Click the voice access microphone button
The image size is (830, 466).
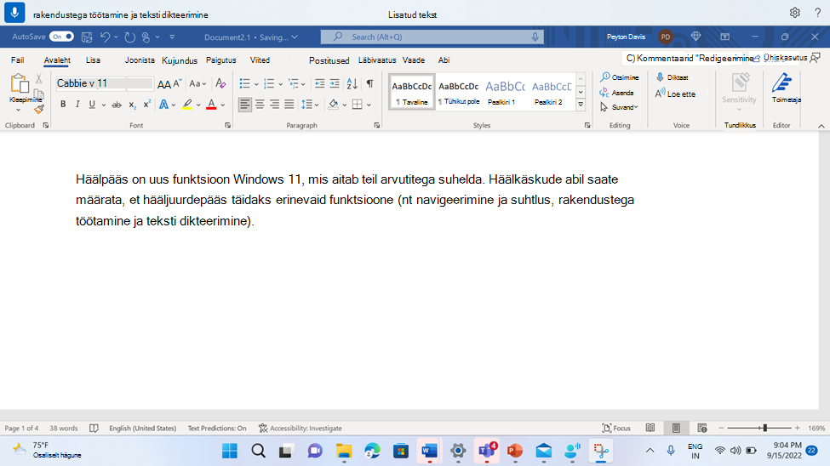coord(14,13)
